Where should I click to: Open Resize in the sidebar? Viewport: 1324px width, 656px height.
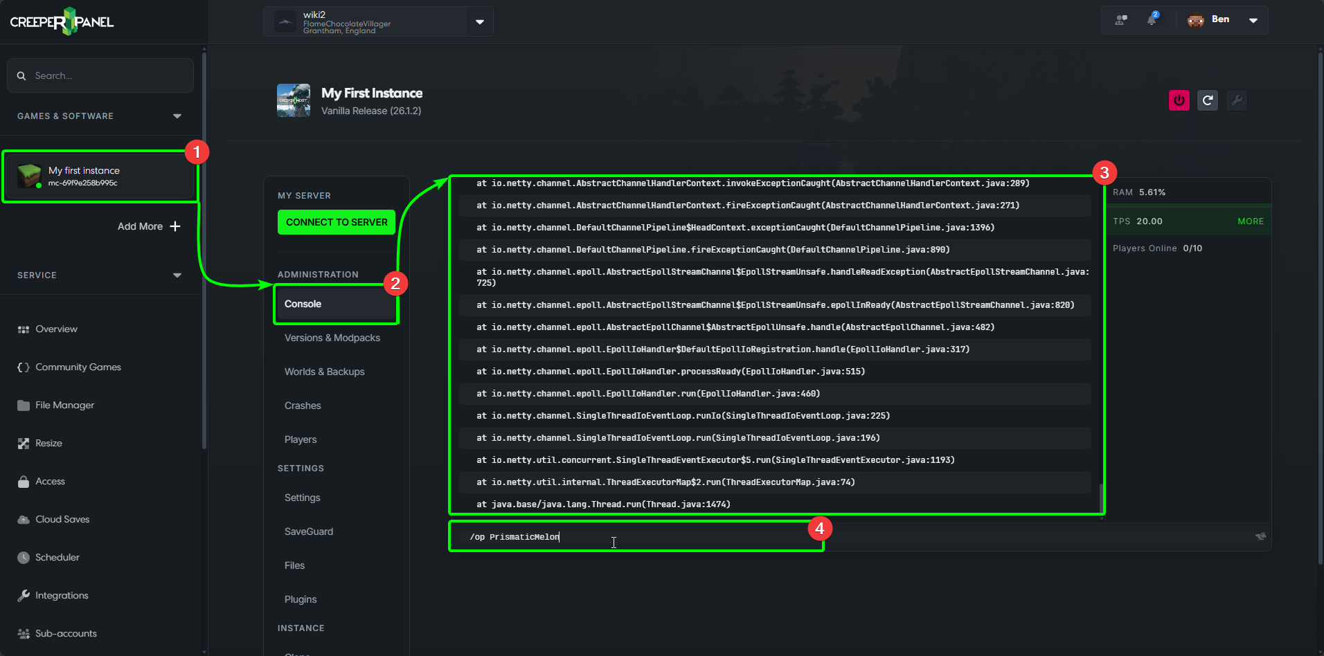click(49, 444)
